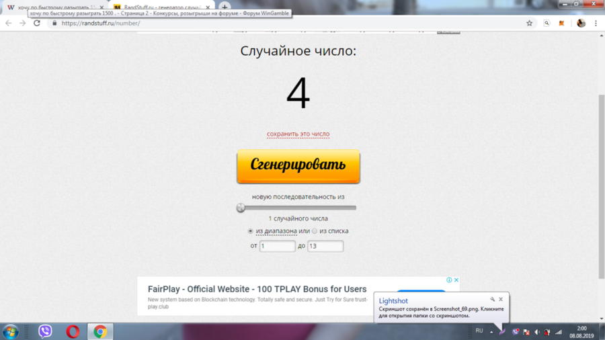The height and width of the screenshot is (340, 605).
Task: Open the Chrome three-dot menu
Action: (596, 23)
